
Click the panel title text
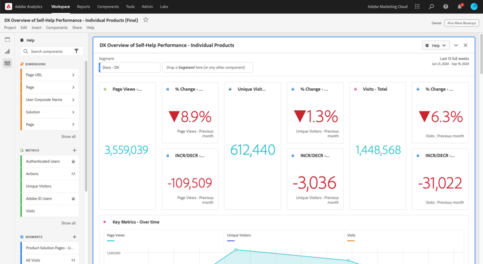click(167, 45)
